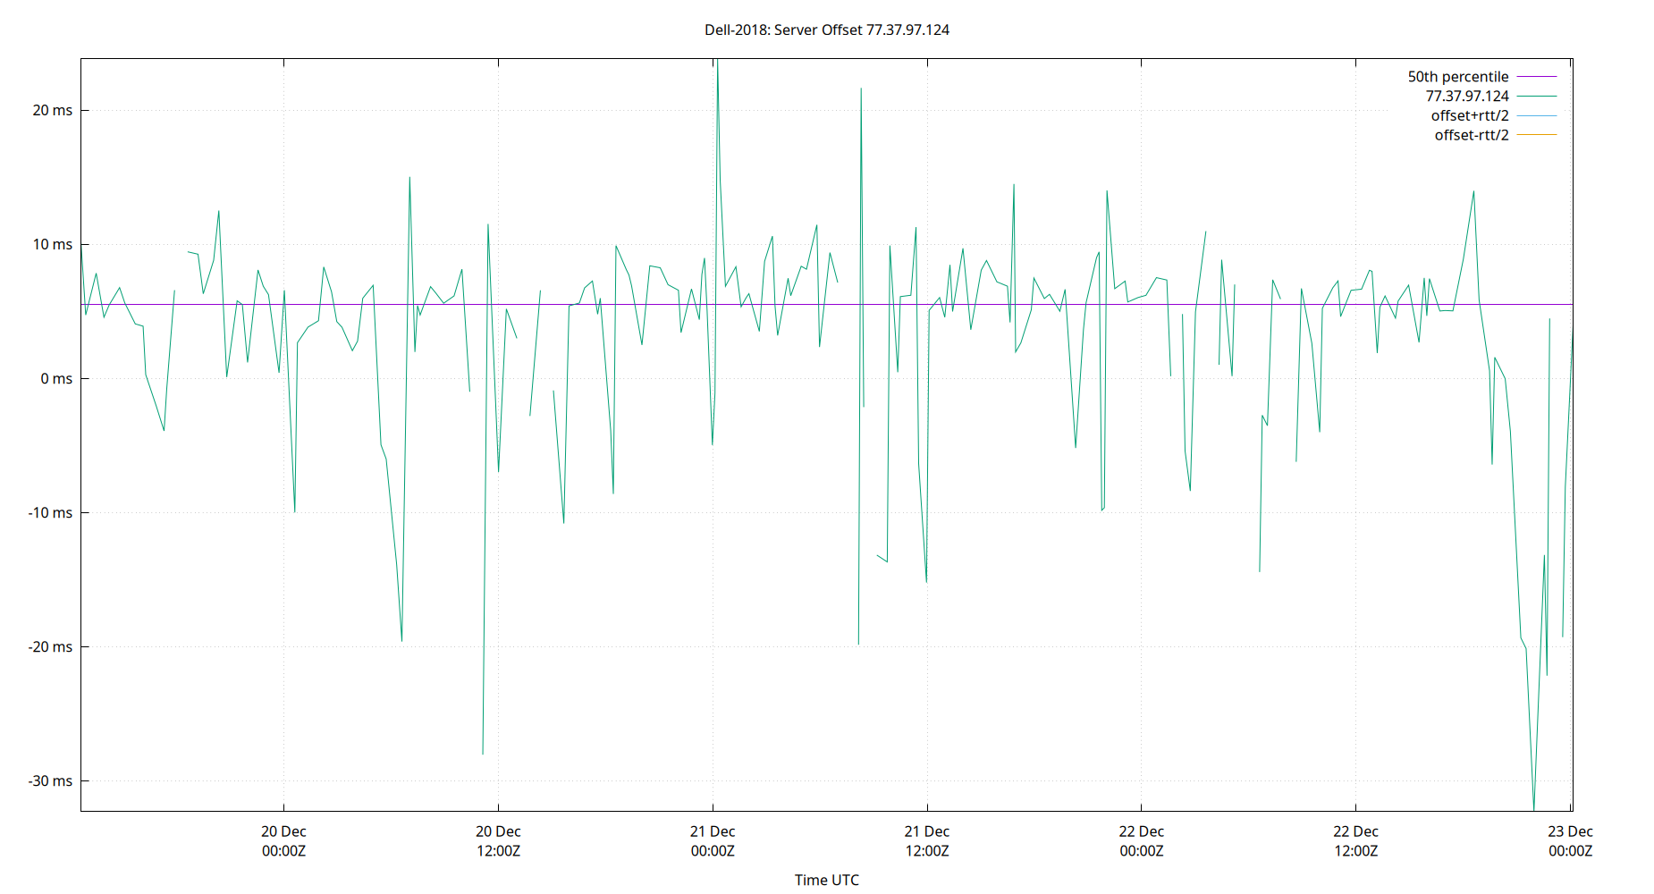Toggle the "77.37.97.124" legend entry
The width and height of the screenshot is (1654, 894).
click(x=1467, y=96)
